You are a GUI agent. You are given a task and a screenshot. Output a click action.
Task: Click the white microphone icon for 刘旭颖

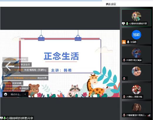tap(128, 42)
